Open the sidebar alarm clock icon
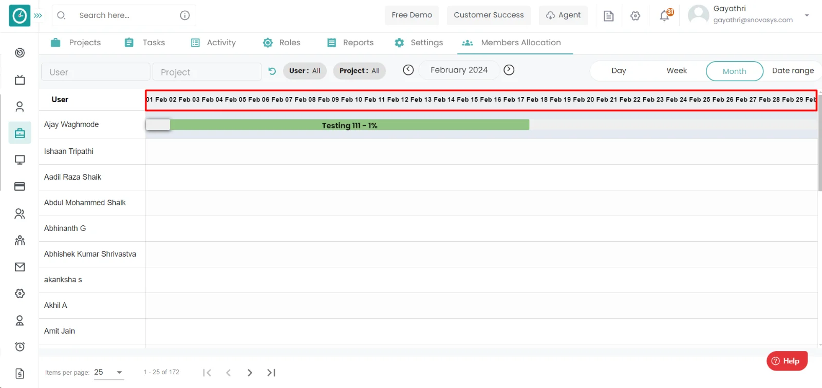 pyautogui.click(x=20, y=347)
